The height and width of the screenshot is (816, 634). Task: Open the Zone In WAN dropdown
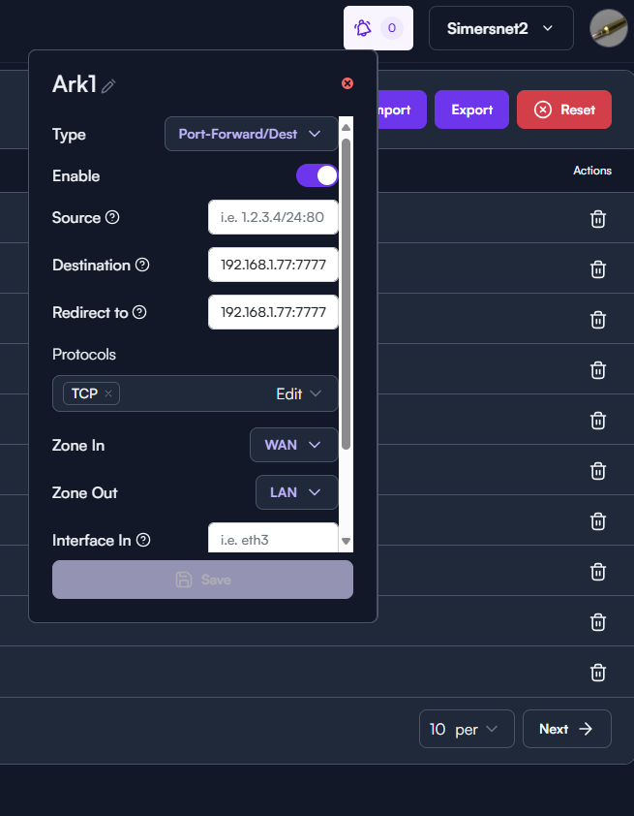tap(294, 445)
